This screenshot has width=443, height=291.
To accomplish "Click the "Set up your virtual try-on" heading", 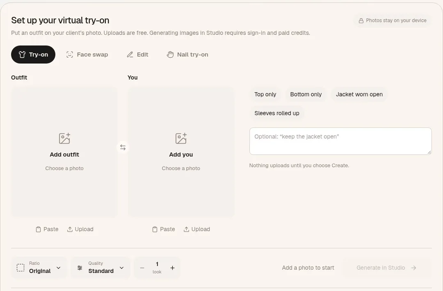I will [x=60, y=20].
